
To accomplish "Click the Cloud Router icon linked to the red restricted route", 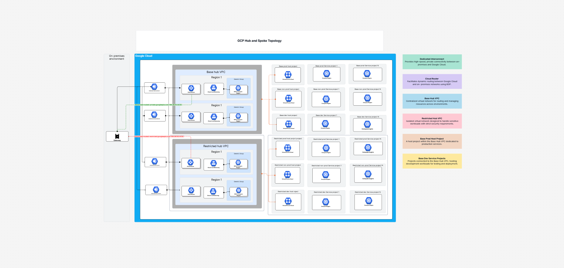I will tap(191, 162).
